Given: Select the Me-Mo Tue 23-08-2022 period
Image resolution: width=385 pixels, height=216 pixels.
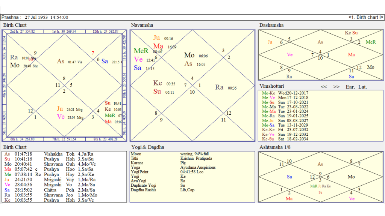Looking at the screenshot, I should (x=285, y=107).
